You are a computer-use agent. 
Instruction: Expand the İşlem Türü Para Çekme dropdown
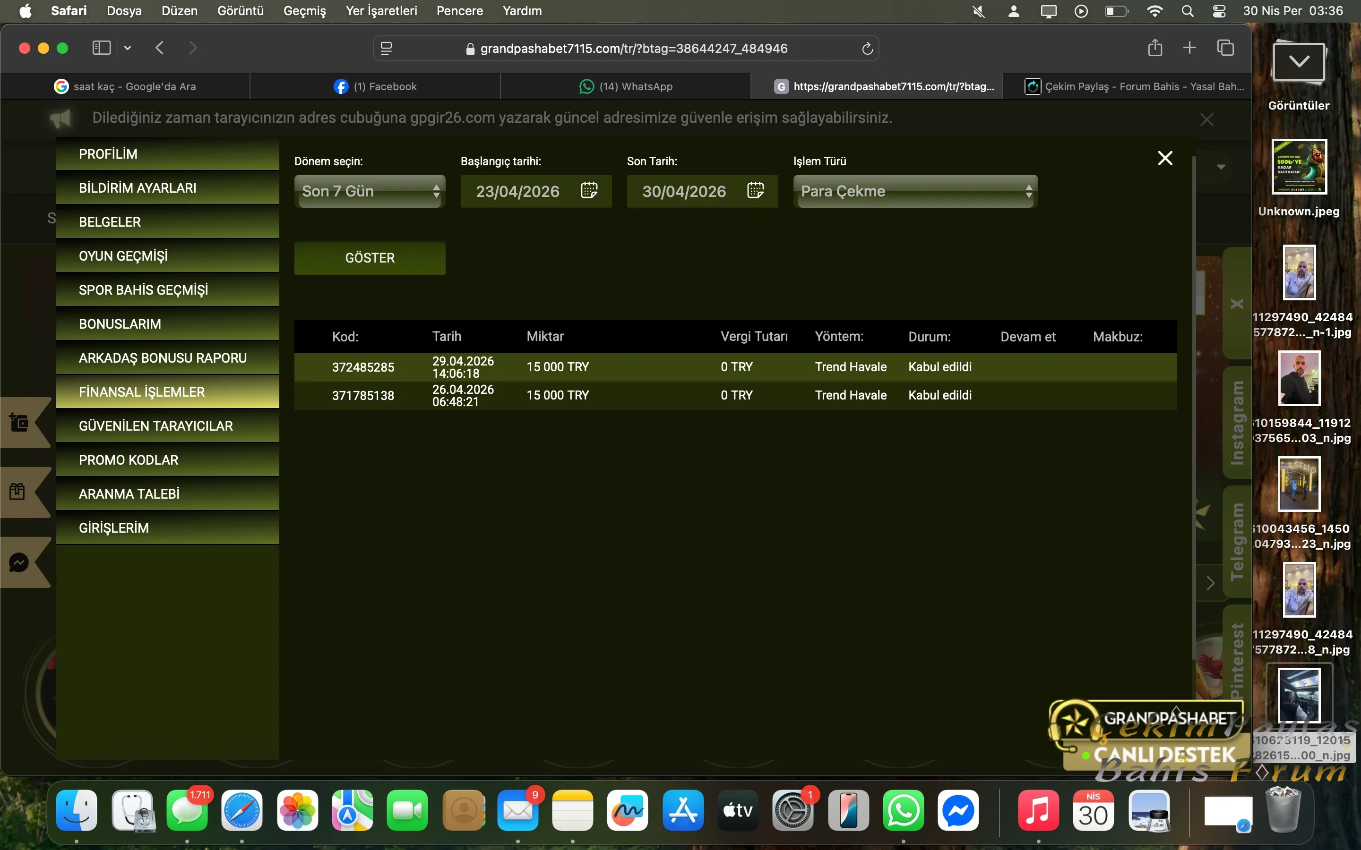coord(915,191)
